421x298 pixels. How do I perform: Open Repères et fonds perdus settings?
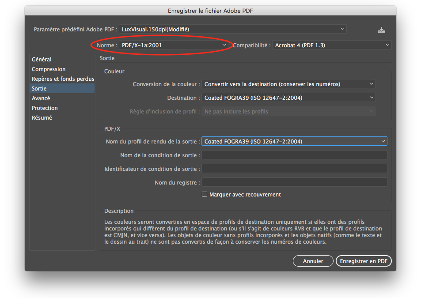click(63, 79)
